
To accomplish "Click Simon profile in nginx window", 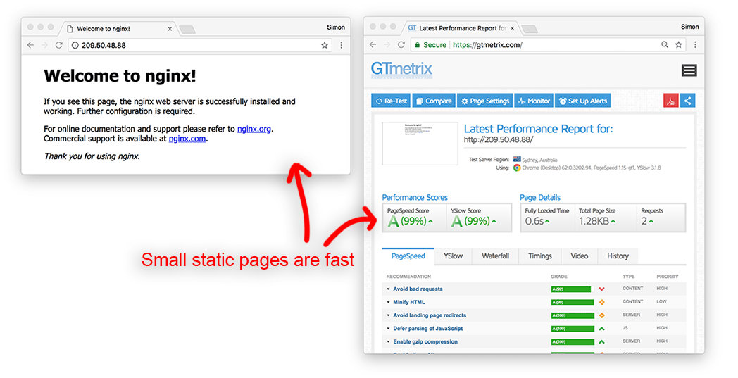I will click(x=336, y=27).
